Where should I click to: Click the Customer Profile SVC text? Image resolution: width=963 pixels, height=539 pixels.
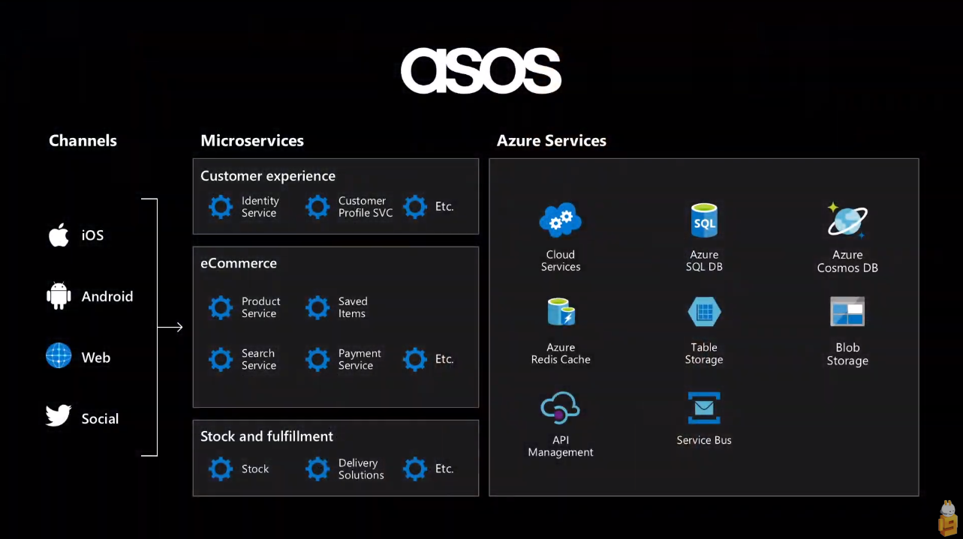pos(366,207)
